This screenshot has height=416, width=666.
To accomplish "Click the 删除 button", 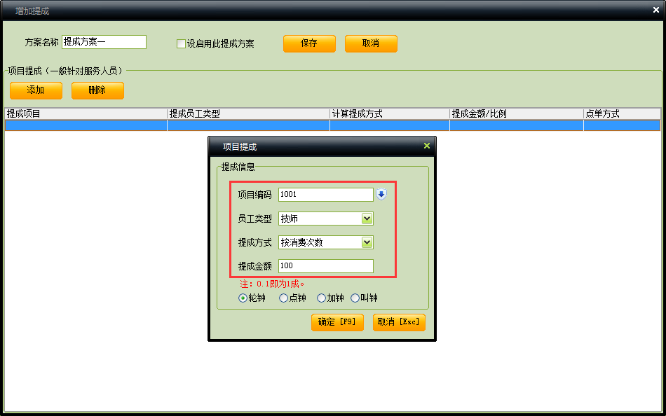I will (x=97, y=90).
